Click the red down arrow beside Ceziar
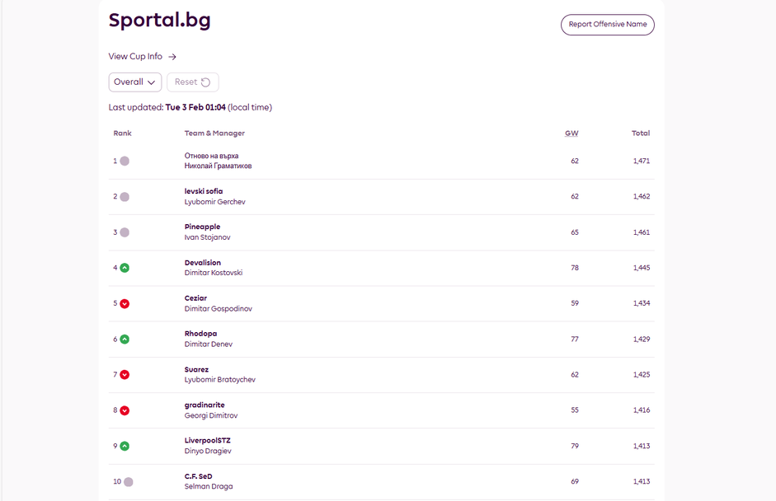Viewport: 776px width, 501px height. [x=125, y=303]
